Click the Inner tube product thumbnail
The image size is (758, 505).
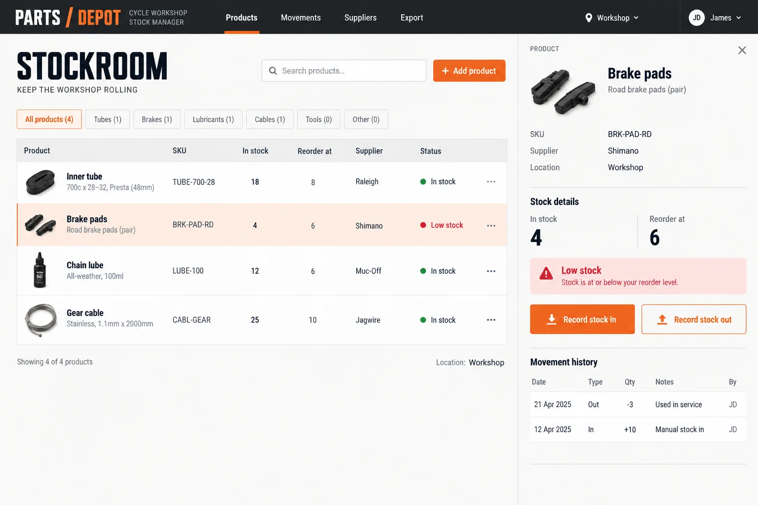pos(40,182)
